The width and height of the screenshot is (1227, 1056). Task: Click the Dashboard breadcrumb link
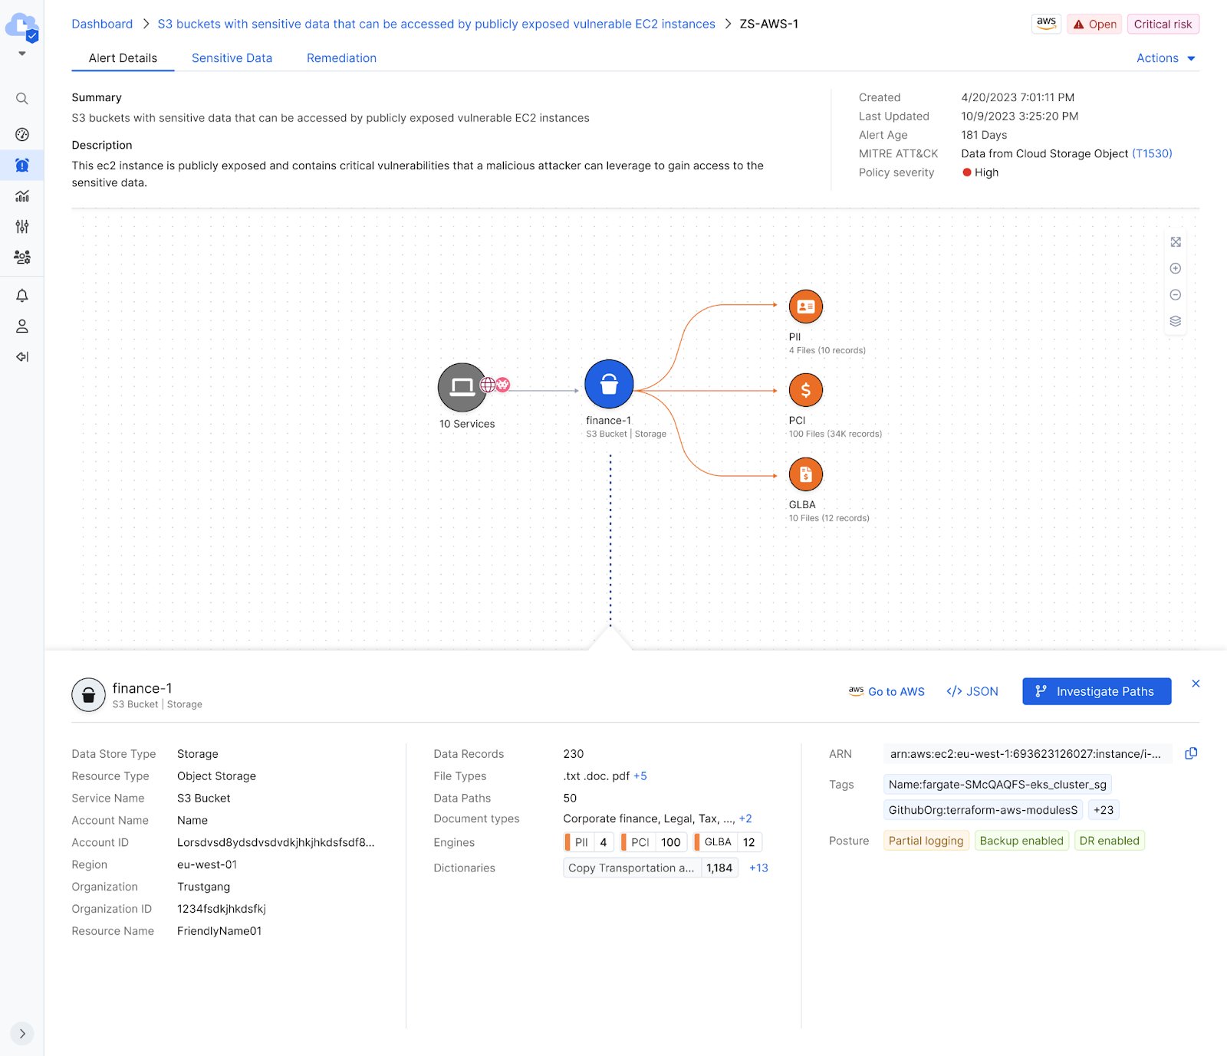102,25
